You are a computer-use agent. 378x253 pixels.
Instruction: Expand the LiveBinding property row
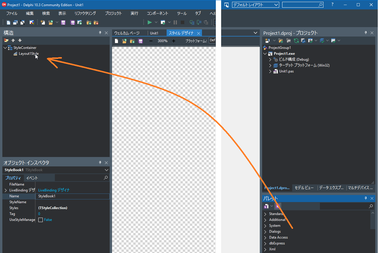coord(6,190)
